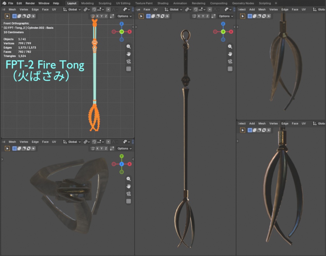Click blue Z axis on Front Orthographic gizmo
This screenshot has height=256, width=326.
pyautogui.click(x=122, y=24)
